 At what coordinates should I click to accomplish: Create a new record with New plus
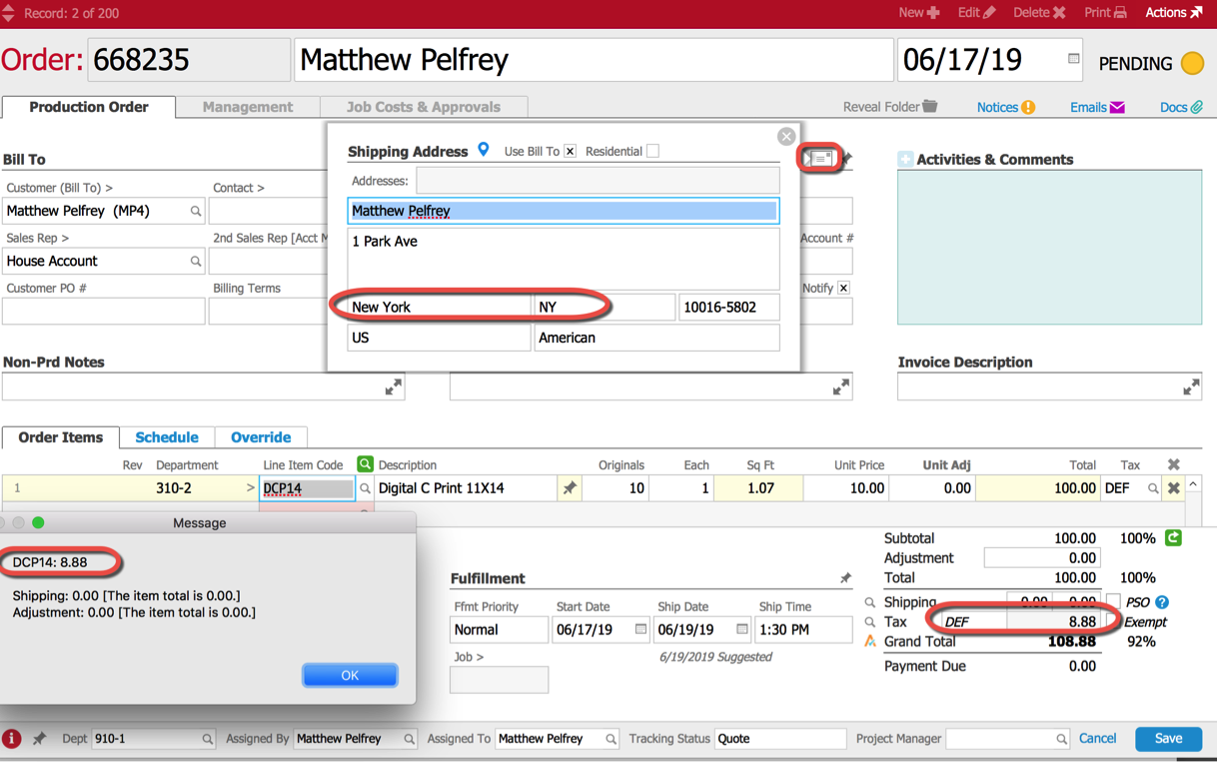[918, 13]
